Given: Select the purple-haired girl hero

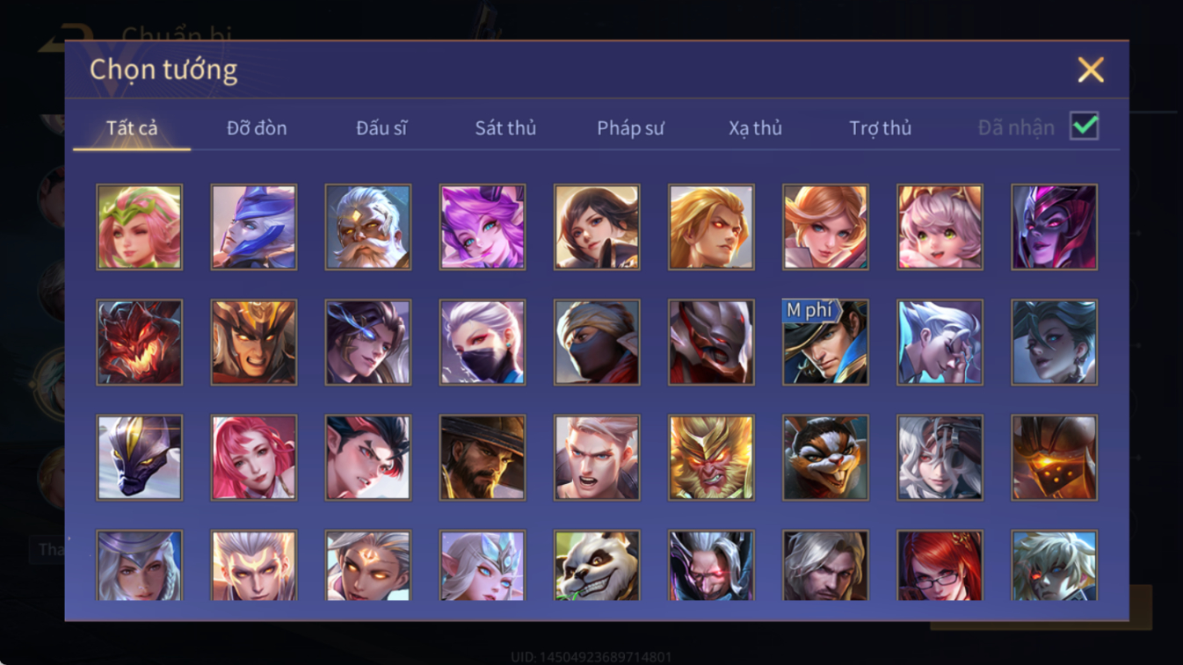Looking at the screenshot, I should tap(483, 227).
